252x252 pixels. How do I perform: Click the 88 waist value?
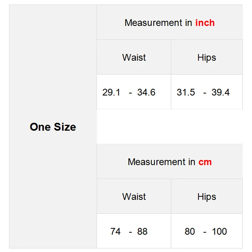142,232
